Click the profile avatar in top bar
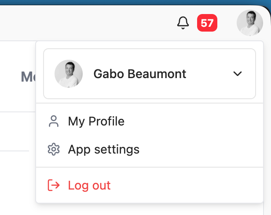 [x=250, y=23]
